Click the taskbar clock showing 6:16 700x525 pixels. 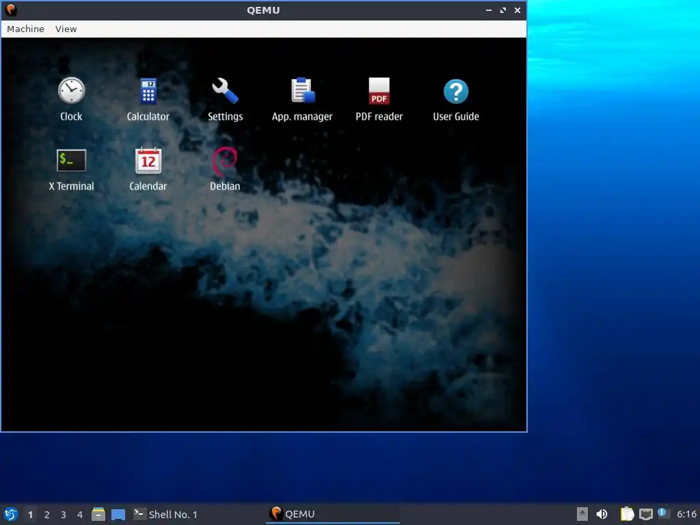(x=686, y=514)
